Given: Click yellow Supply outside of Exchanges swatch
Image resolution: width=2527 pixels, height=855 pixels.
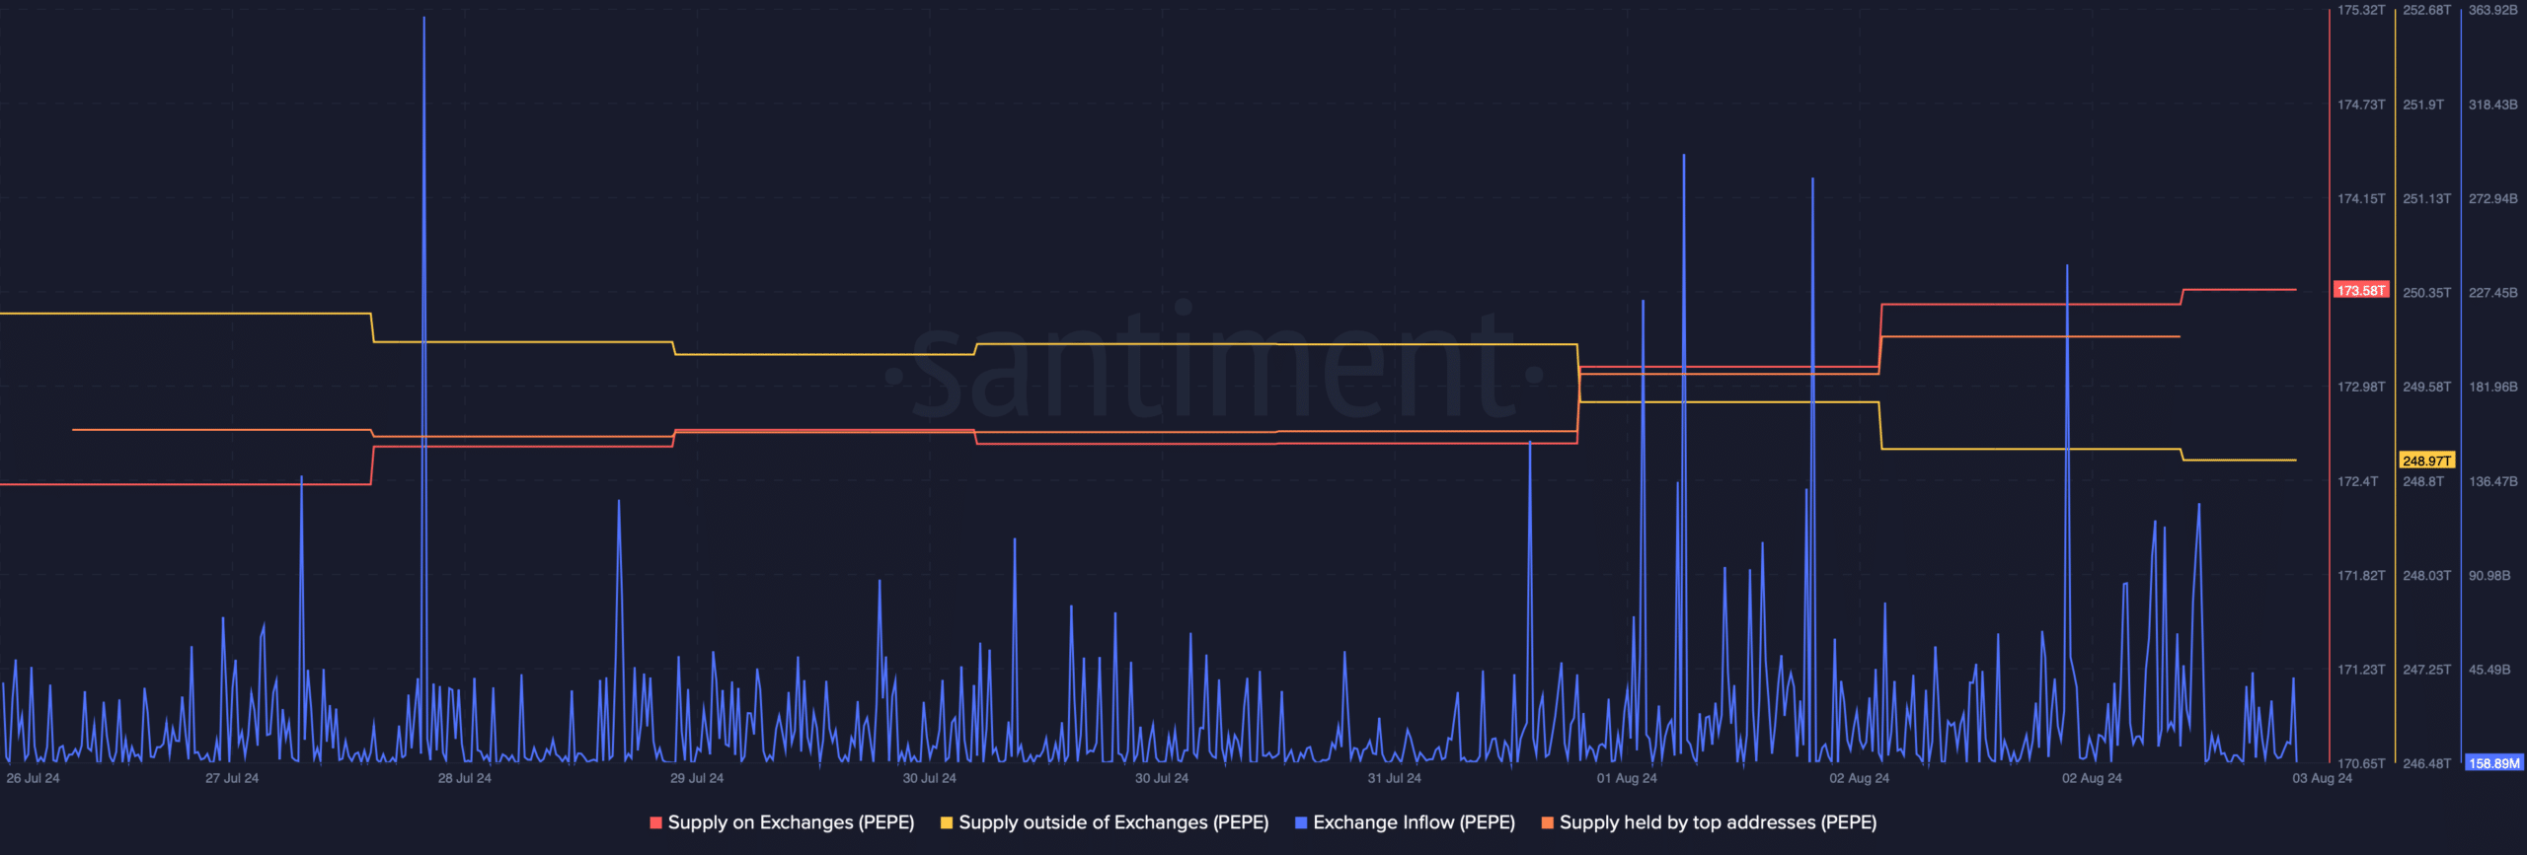Looking at the screenshot, I should point(947,822).
